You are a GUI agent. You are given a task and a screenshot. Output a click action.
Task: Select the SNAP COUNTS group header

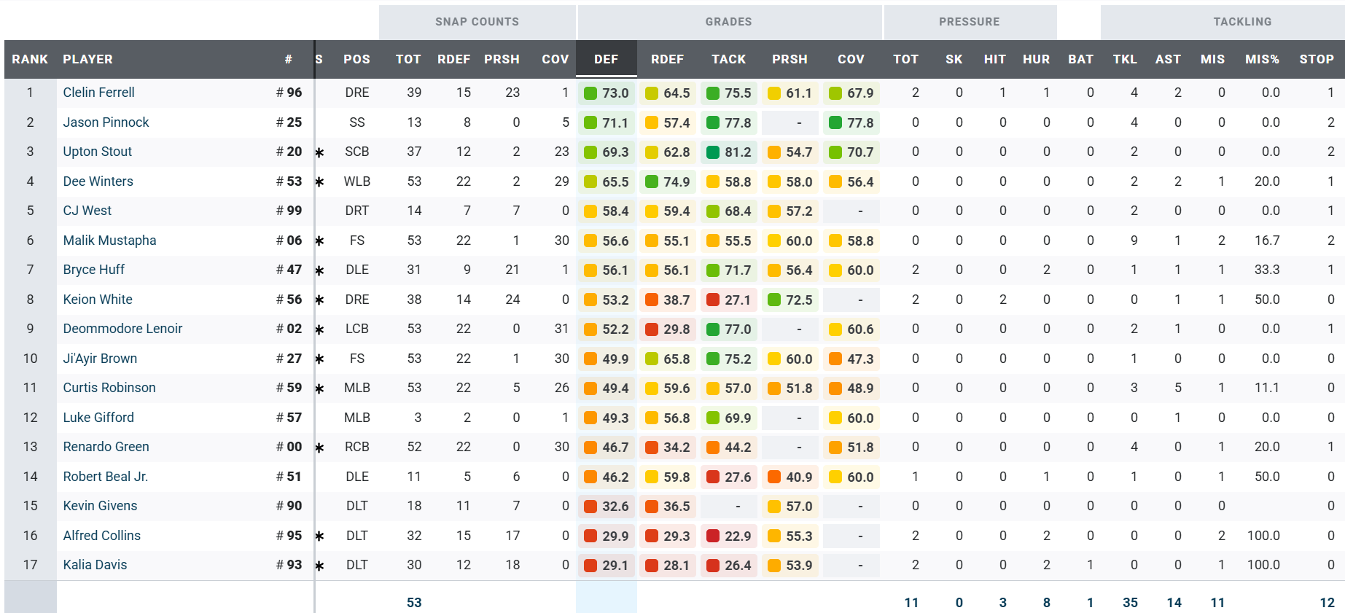click(477, 22)
